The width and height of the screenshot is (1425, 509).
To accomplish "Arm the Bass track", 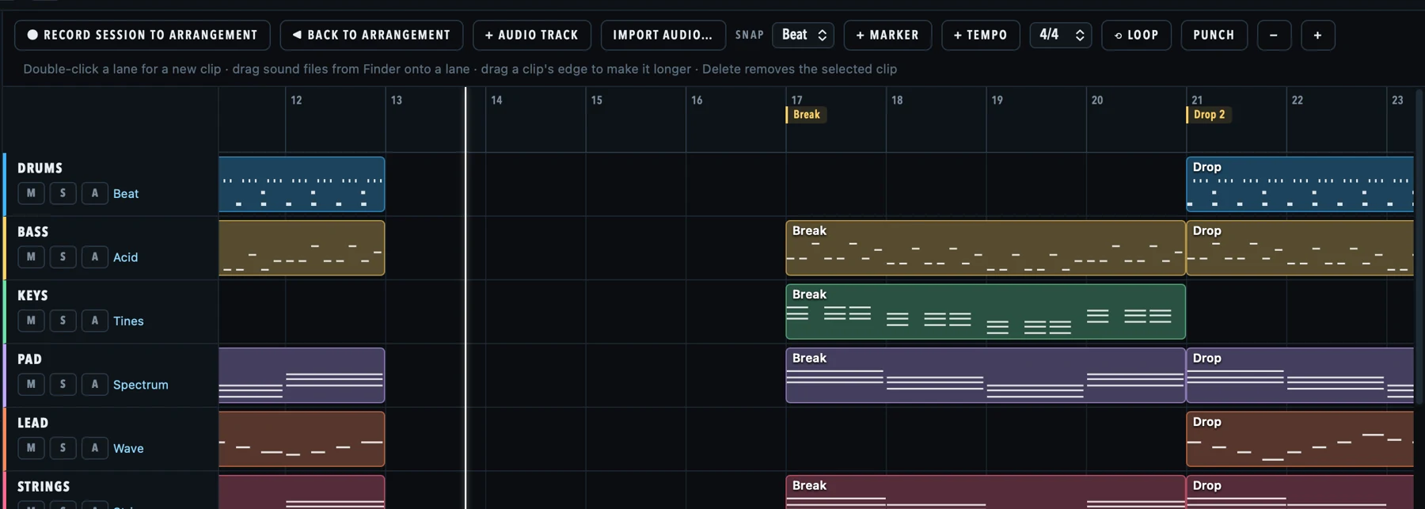I will [95, 256].
